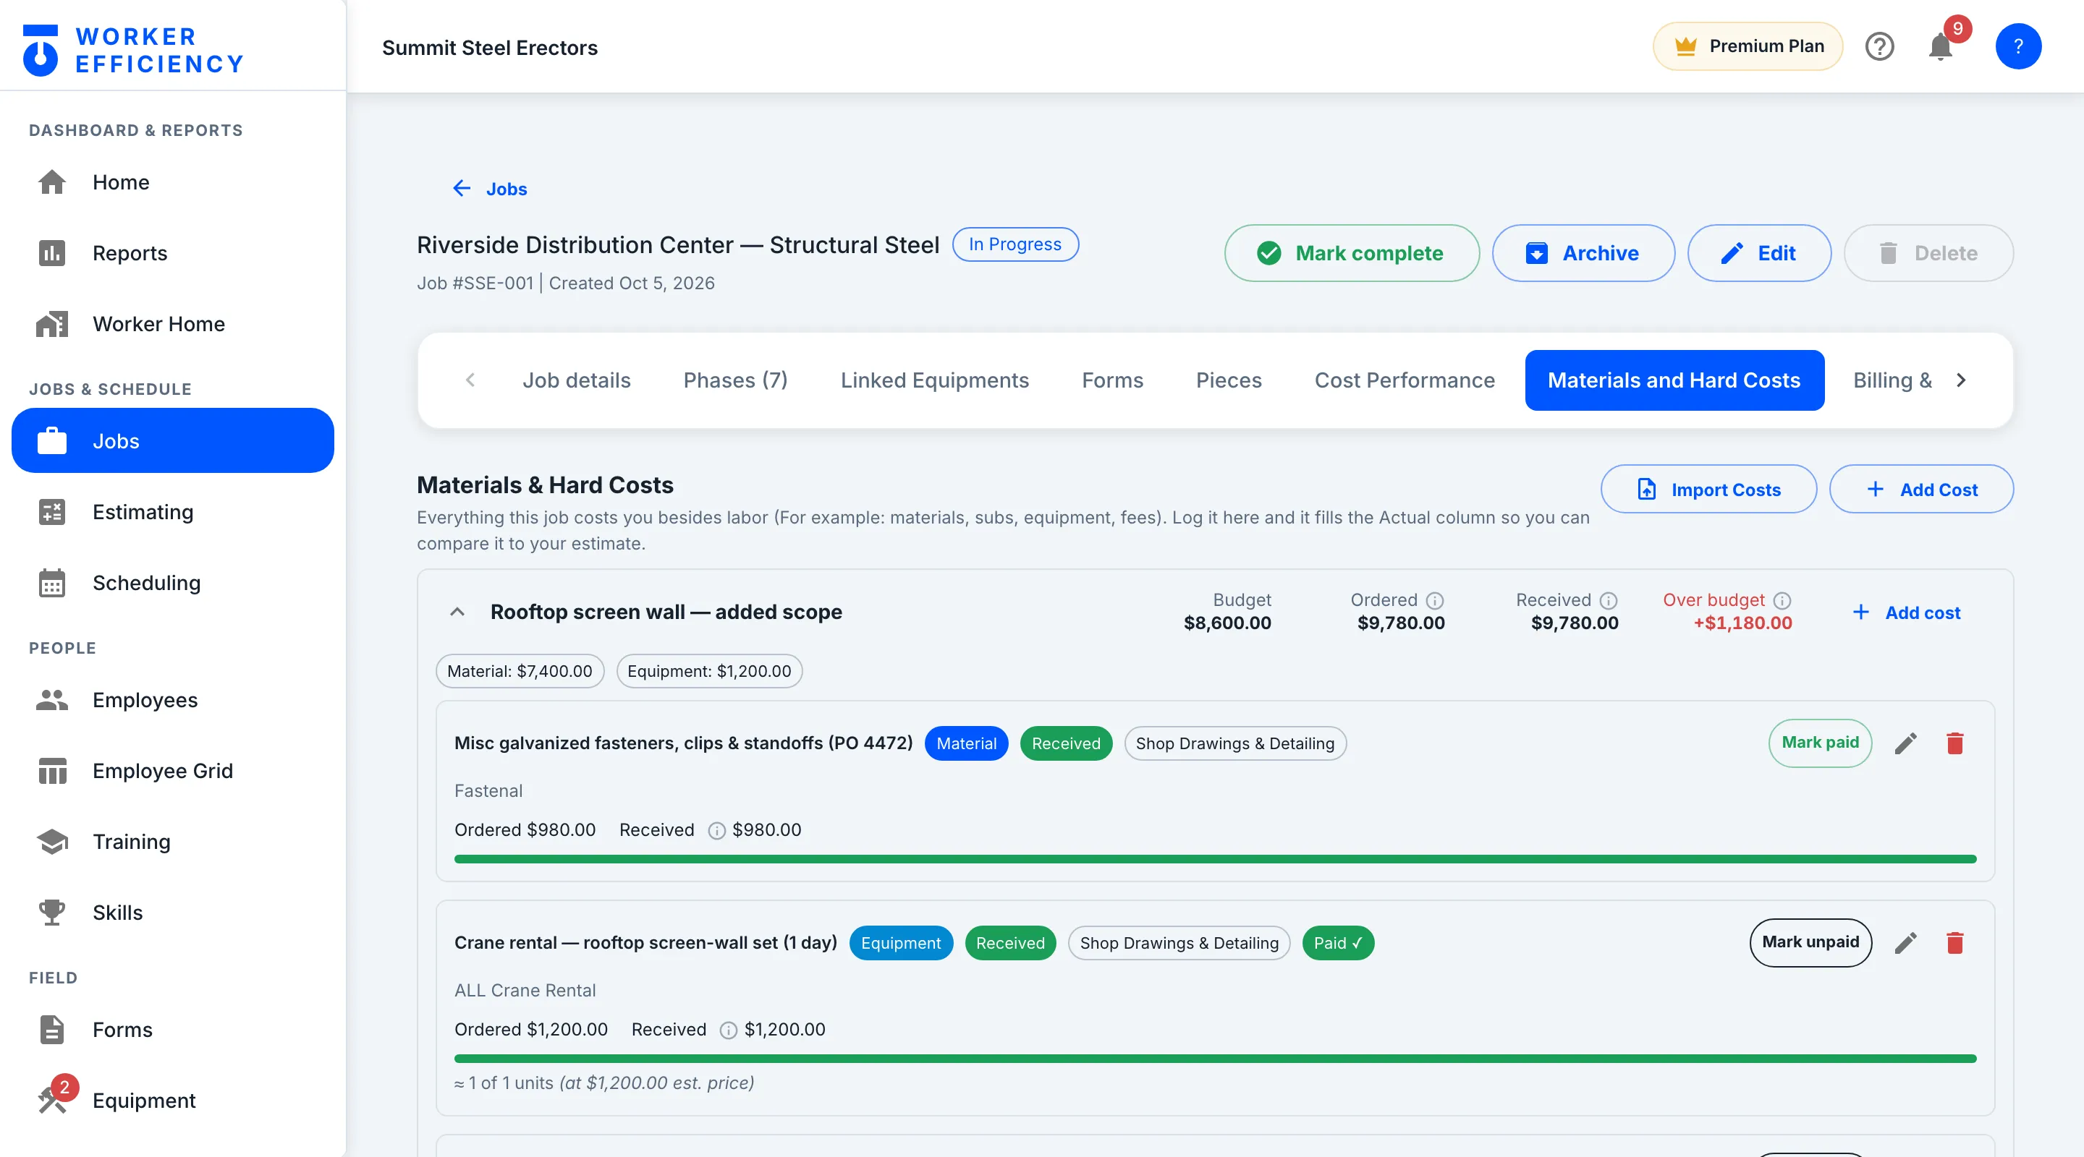Open the Cost Performance tab
This screenshot has height=1157, width=2084.
pos(1404,380)
